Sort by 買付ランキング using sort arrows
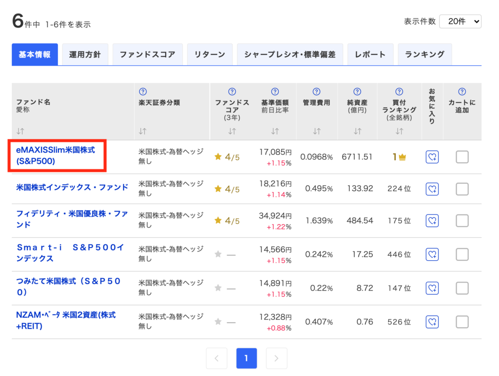The width and height of the screenshot is (499, 376). (400, 131)
